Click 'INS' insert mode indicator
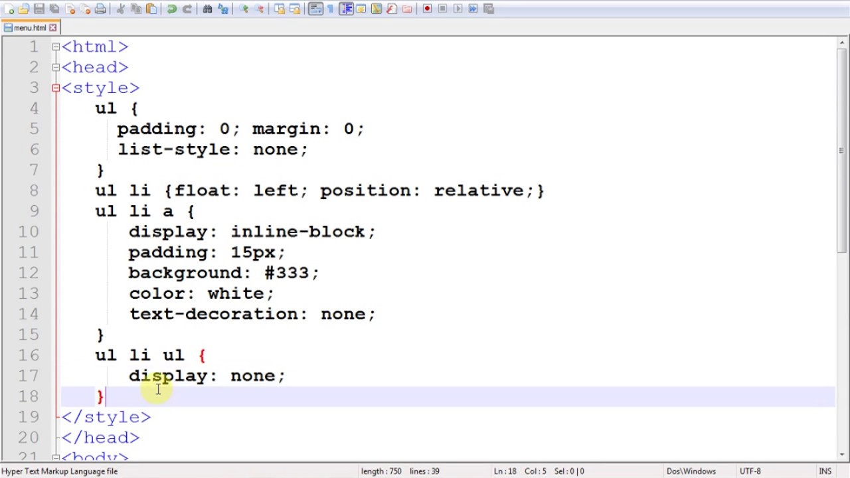 pos(825,471)
